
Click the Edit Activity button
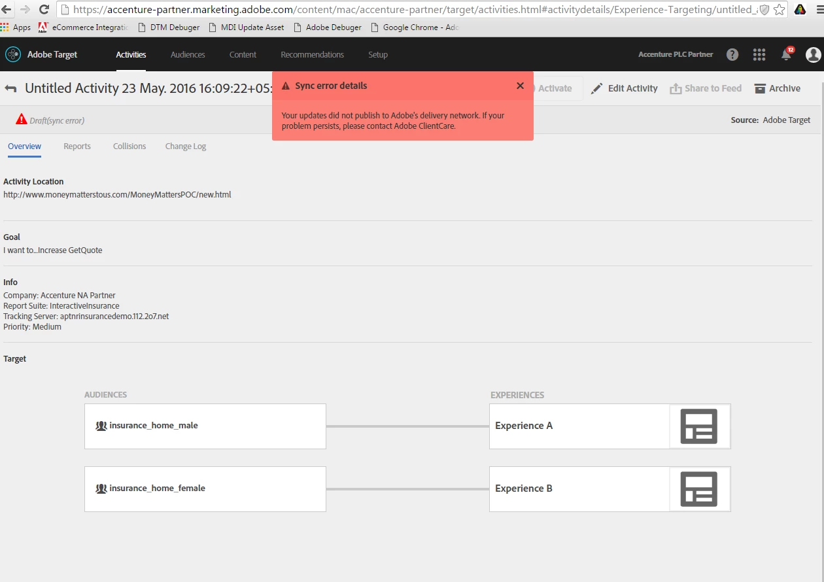pyautogui.click(x=625, y=88)
